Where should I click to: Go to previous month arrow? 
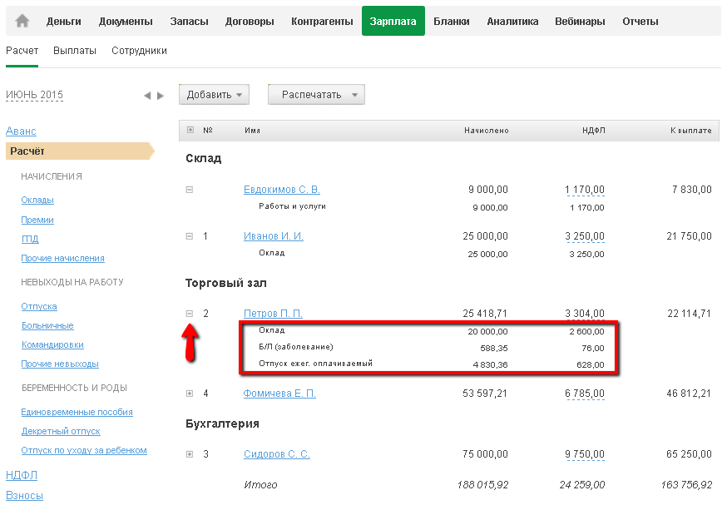tap(147, 96)
